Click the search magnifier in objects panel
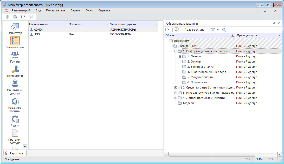The width and height of the screenshot is (284, 164). point(224,30)
